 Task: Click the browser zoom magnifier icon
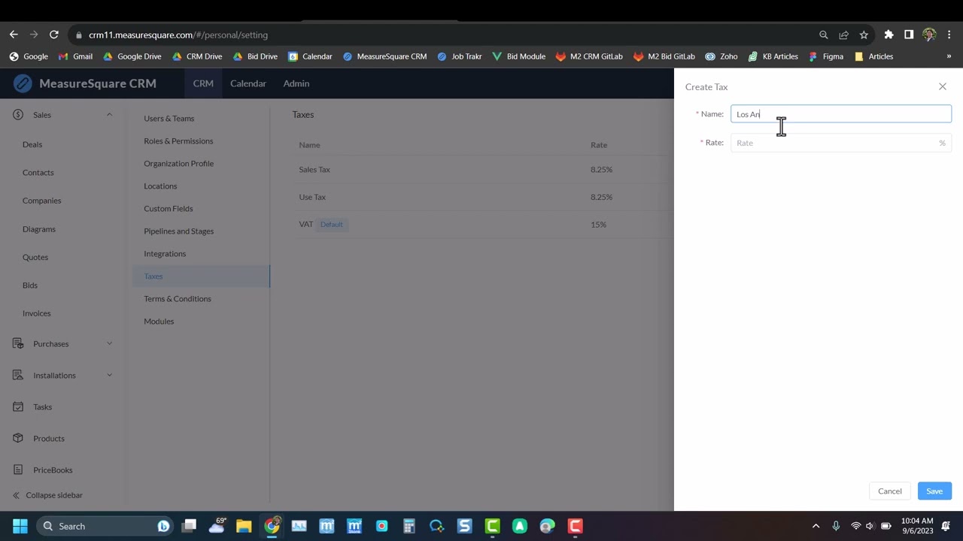coord(823,35)
